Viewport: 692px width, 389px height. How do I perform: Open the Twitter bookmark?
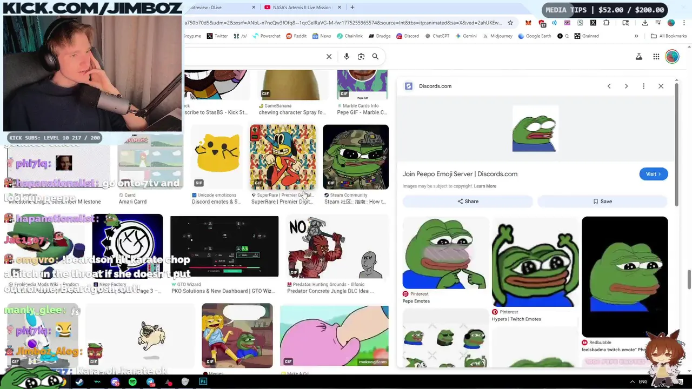(217, 36)
